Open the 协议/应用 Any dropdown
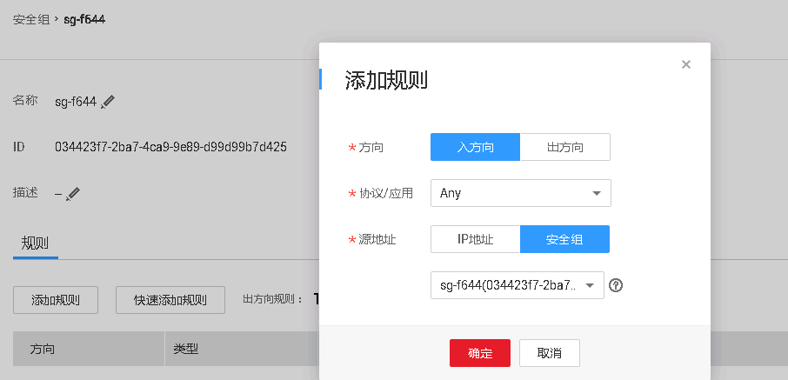Image resolution: width=788 pixels, height=380 pixels. point(521,193)
